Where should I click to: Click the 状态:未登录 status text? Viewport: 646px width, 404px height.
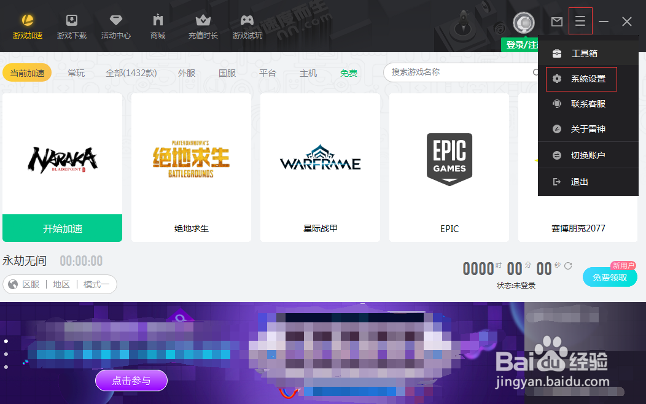[x=516, y=286]
